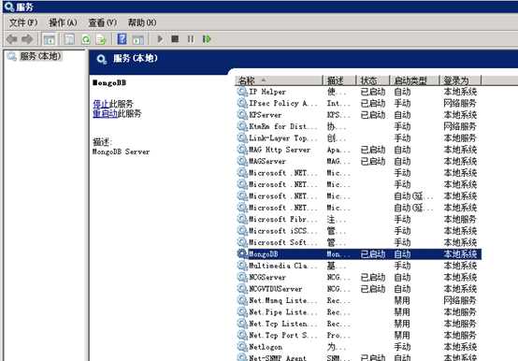Select the IPsec Policy A... service name
Viewport: 518px width, 361px height.
283,104
